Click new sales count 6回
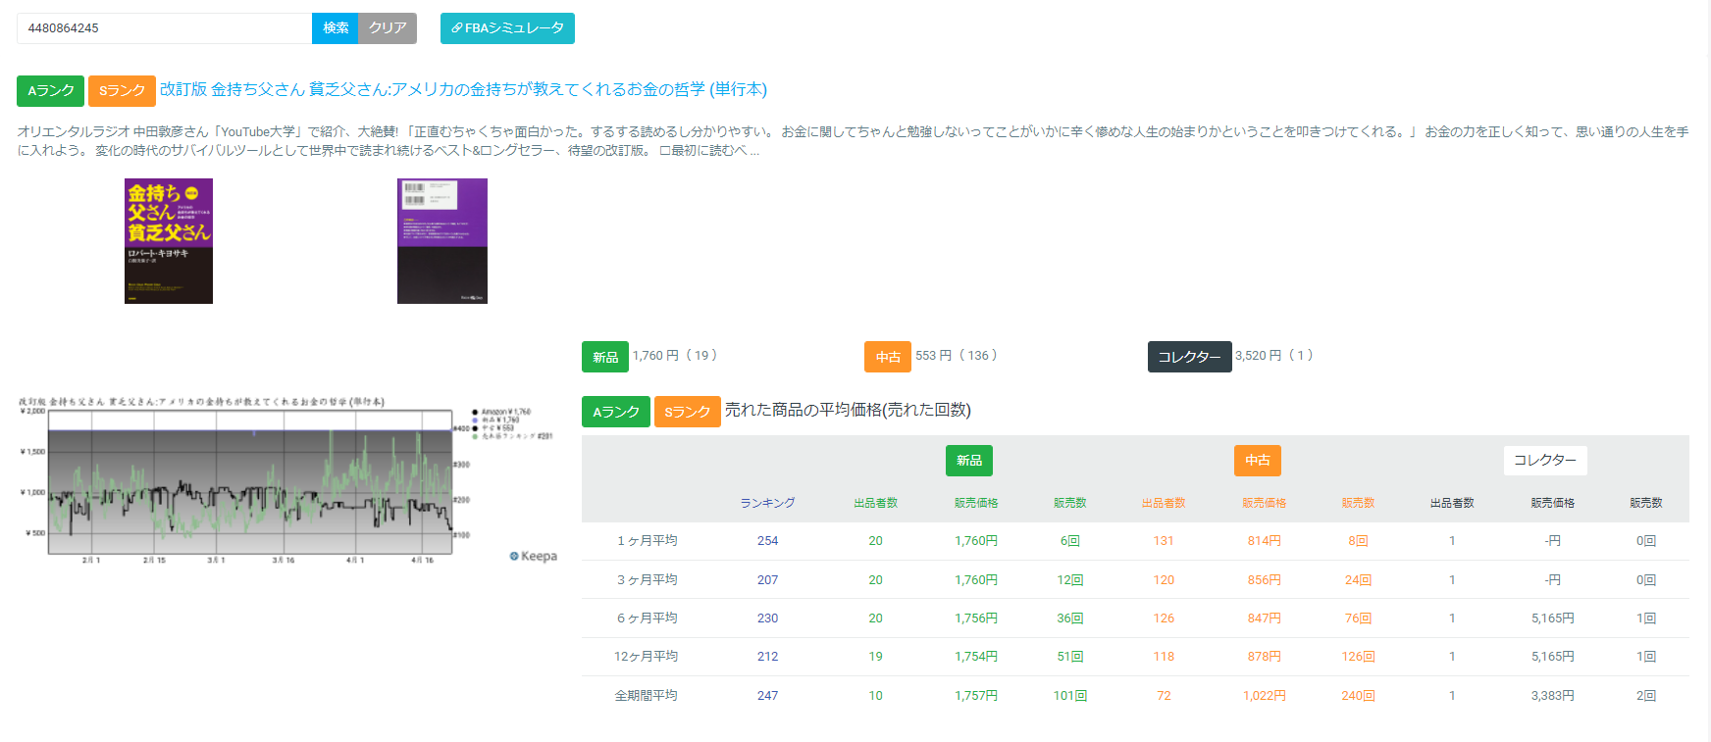Screen dimensions: 1711x742 [x=1069, y=541]
